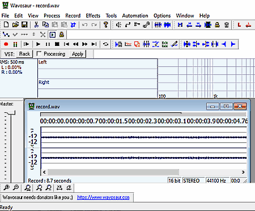Toggle the padlock in the automation toolbar
Screen dimensions: 255x211
coord(62,35)
